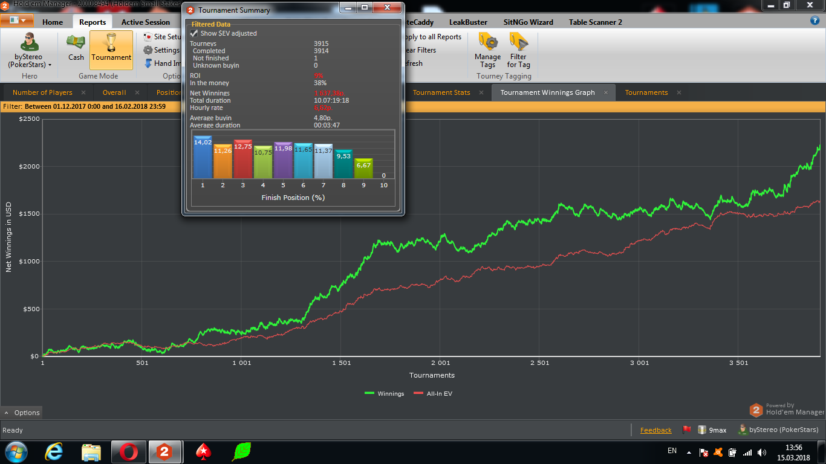Open Opera browser from taskbar
This screenshot has width=826, height=464.
coord(128,452)
